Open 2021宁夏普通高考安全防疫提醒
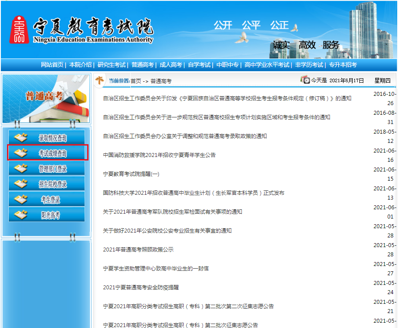 [x=141, y=288]
